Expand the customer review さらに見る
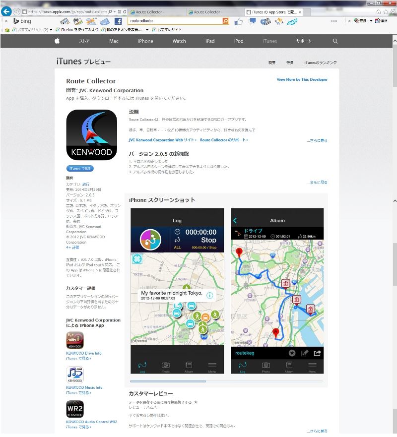The height and width of the screenshot is (437, 397). (317, 431)
